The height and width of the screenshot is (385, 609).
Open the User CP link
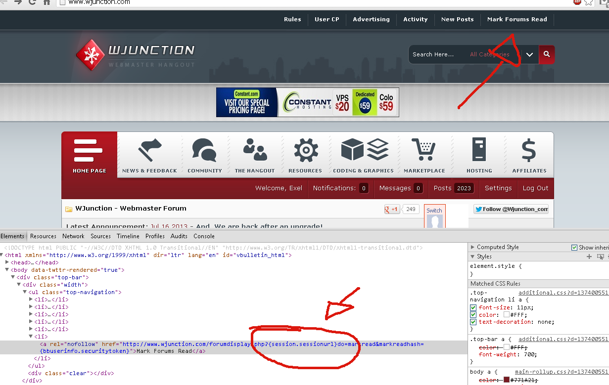coord(327,19)
